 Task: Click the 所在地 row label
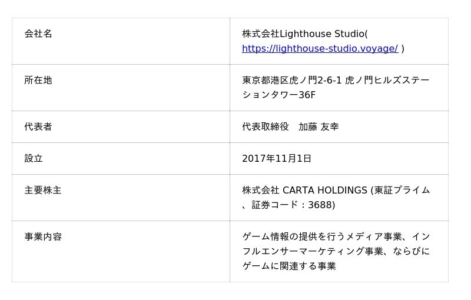point(38,81)
